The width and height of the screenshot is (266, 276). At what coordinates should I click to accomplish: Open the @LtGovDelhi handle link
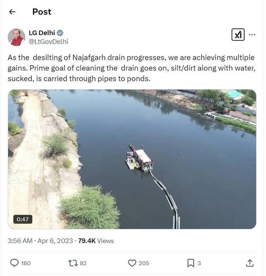(x=48, y=42)
